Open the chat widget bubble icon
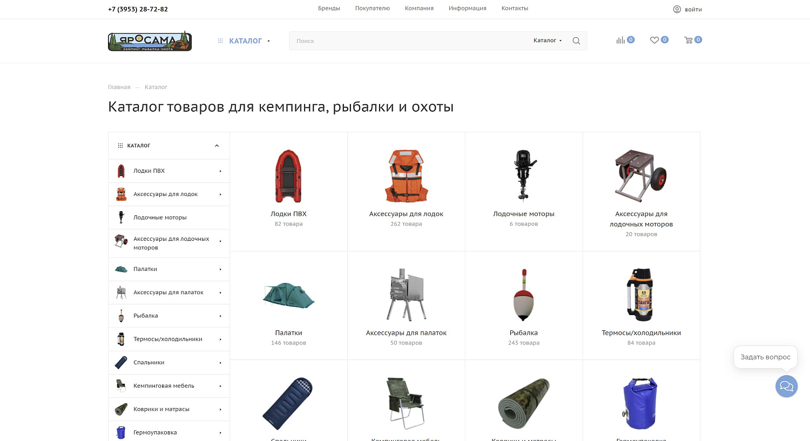 pyautogui.click(x=786, y=386)
